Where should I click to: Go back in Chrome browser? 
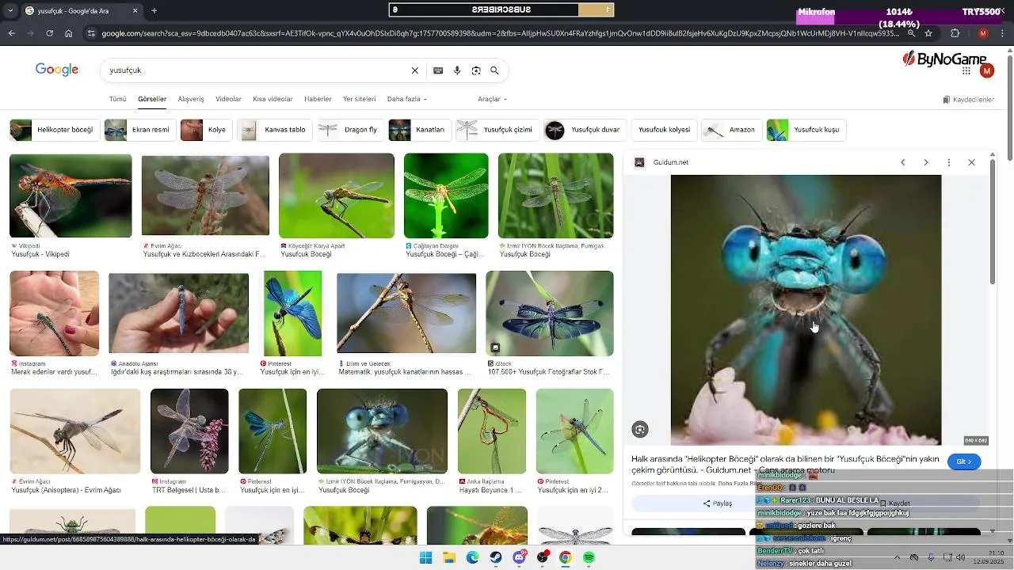[x=11, y=33]
